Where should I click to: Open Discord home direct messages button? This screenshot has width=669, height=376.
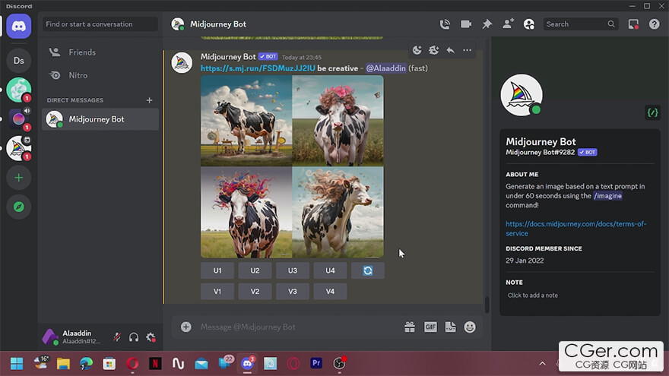[x=19, y=27]
